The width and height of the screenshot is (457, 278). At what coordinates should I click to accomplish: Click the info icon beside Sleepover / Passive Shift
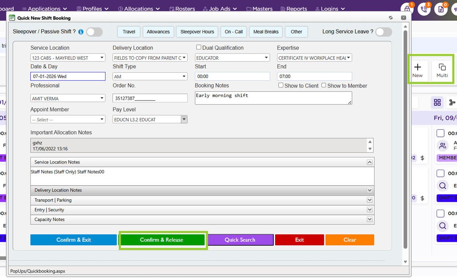(x=81, y=32)
